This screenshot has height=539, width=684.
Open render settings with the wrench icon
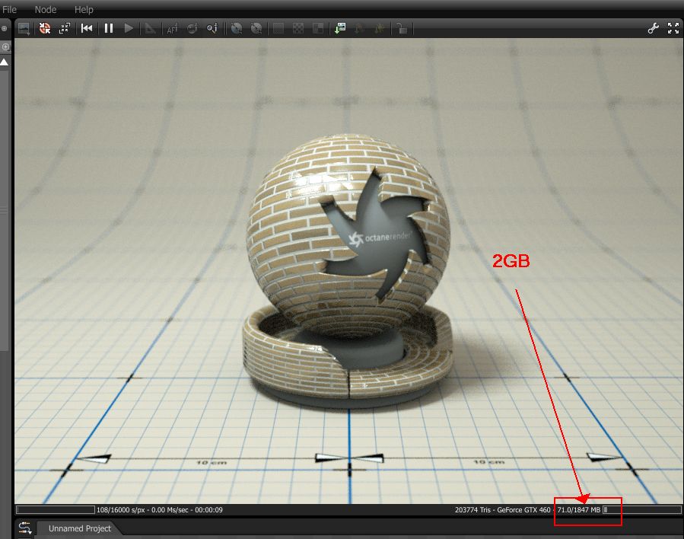click(653, 28)
